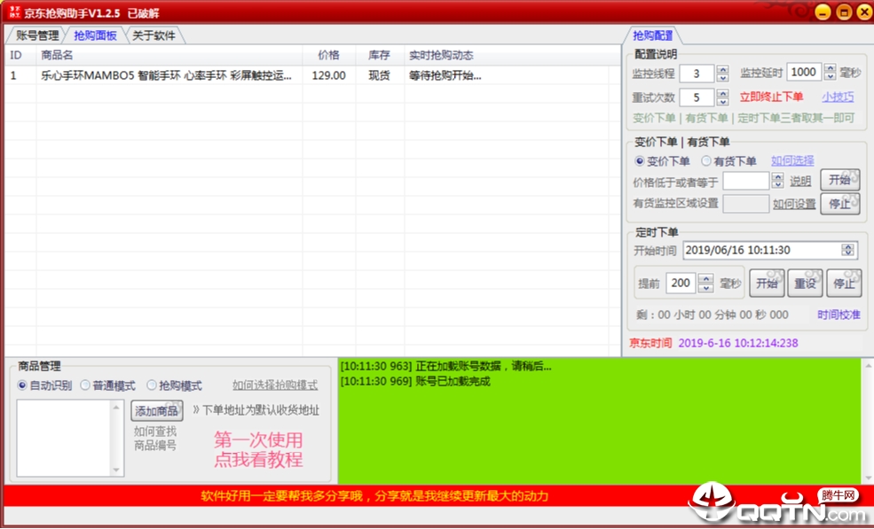Adjust the 开始时间 date-time spinner
Viewport: 874px width, 529px height.
[847, 250]
